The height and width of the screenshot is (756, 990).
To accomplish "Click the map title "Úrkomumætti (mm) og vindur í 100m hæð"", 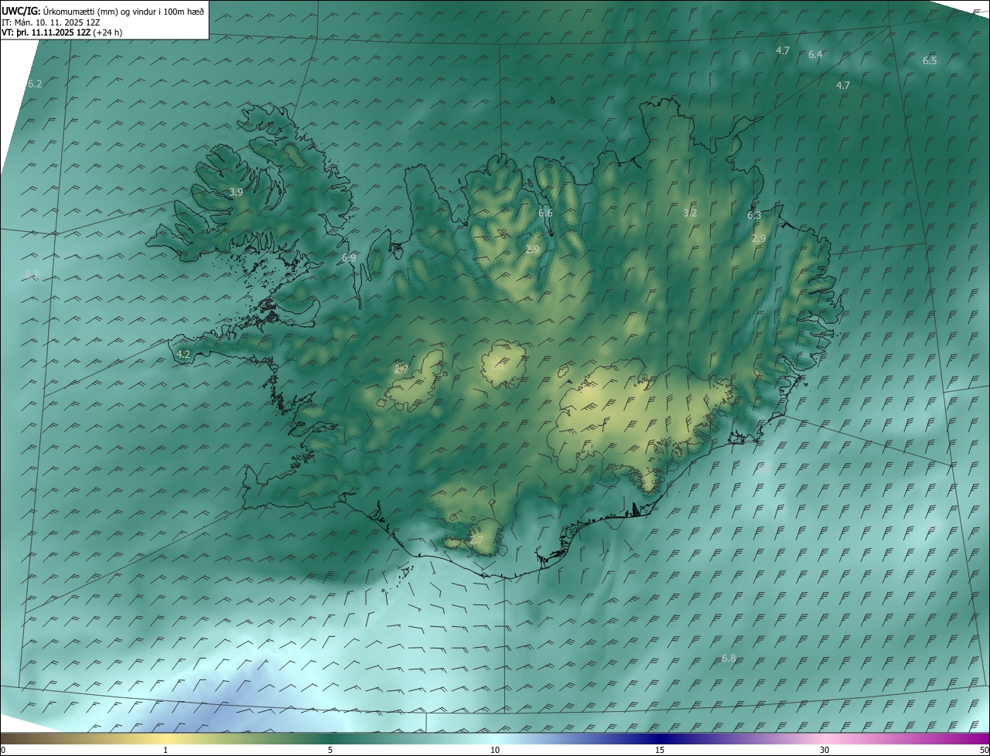I will [x=124, y=11].
